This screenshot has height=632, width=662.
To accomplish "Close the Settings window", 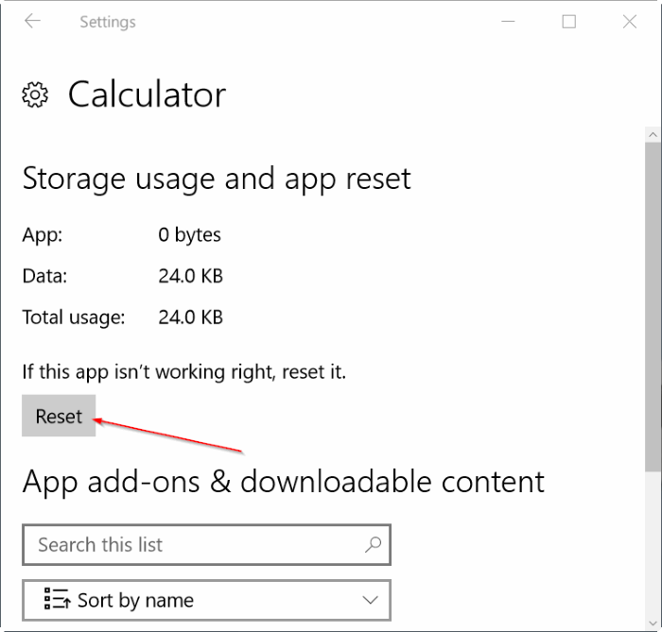I will coord(630,22).
